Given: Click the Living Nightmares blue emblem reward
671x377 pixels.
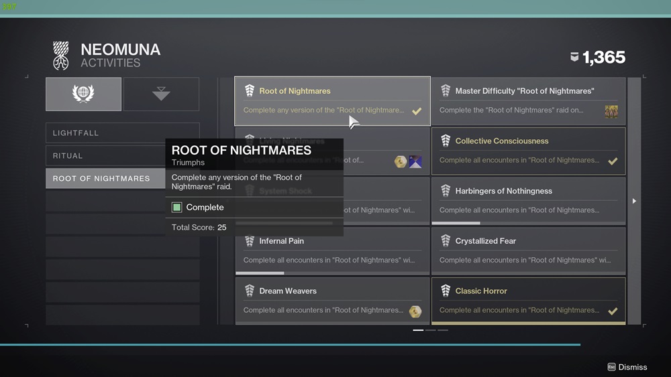Looking at the screenshot, I should click(415, 161).
